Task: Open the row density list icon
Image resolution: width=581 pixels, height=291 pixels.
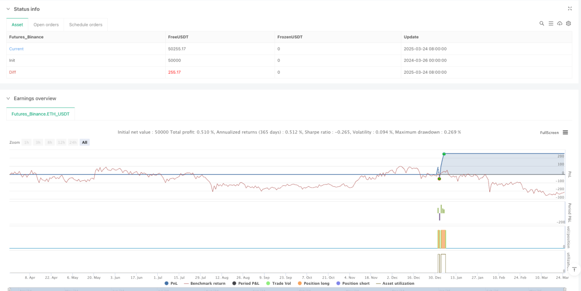Action: (551, 24)
